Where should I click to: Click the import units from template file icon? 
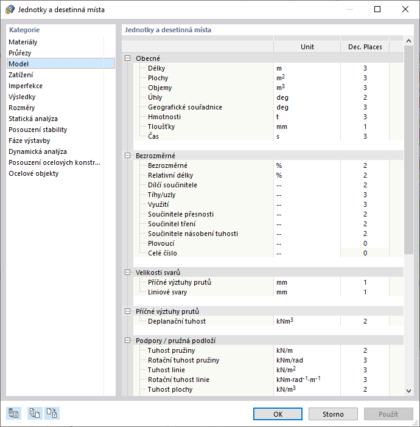tap(35, 413)
